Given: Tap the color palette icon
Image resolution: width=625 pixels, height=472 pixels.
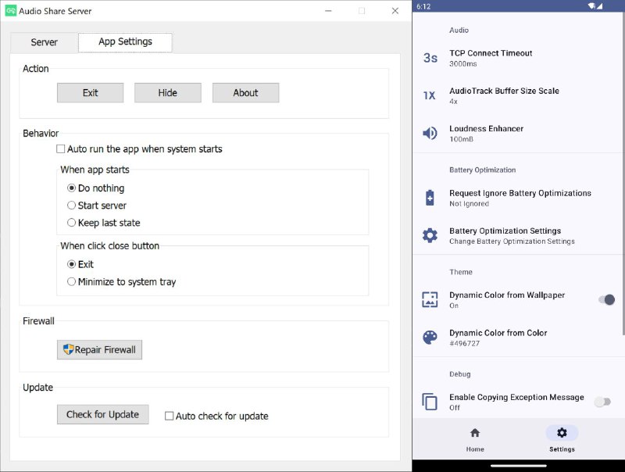Looking at the screenshot, I should [x=430, y=338].
